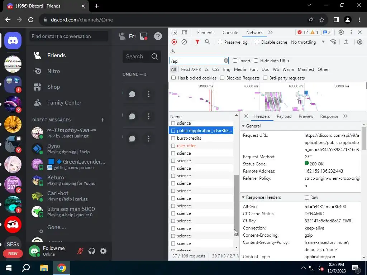This screenshot has width=367, height=275.
Task: Check Blocked Requests option
Action: [x=222, y=78]
